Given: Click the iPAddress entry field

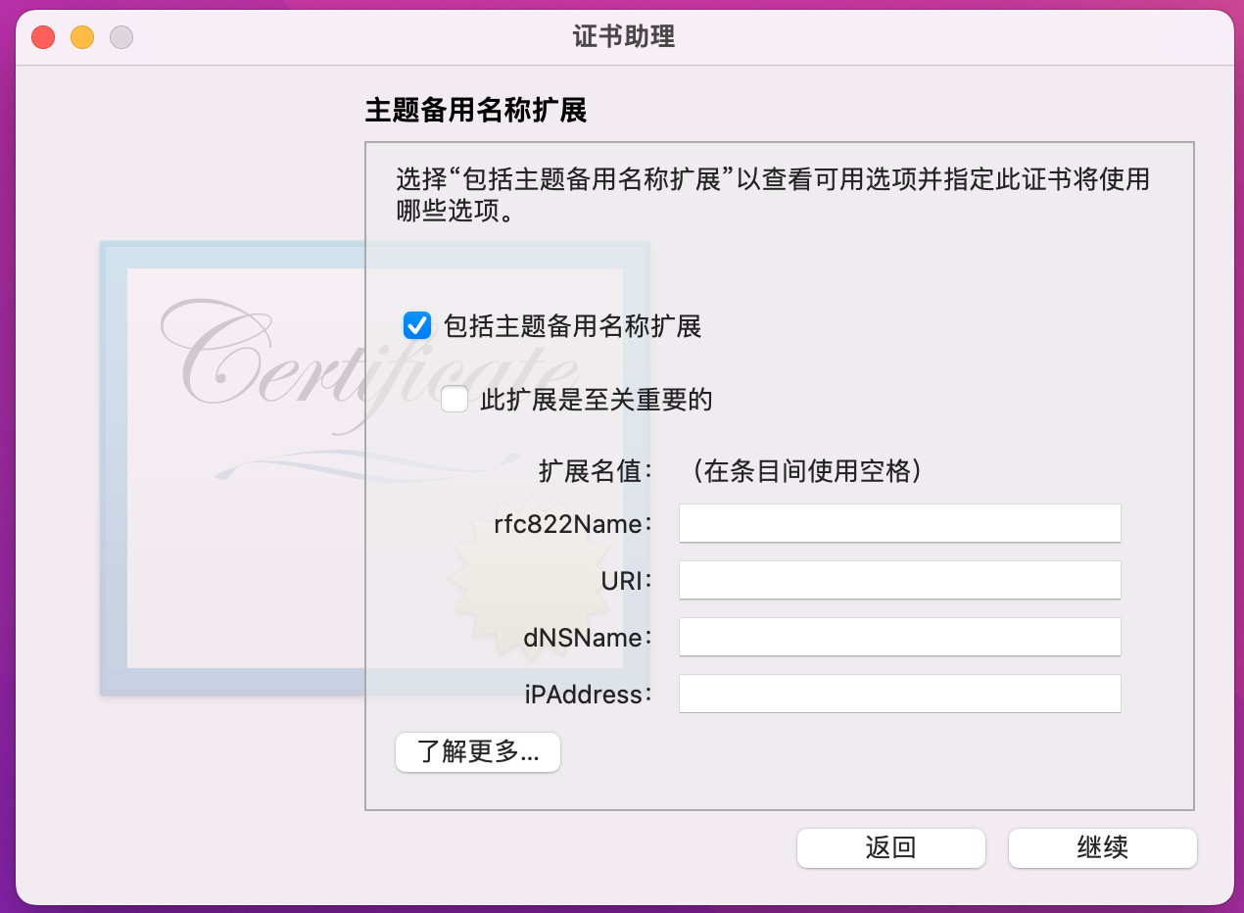Looking at the screenshot, I should 899,694.
